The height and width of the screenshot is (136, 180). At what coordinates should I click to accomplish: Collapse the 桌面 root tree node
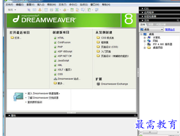(141, 34)
